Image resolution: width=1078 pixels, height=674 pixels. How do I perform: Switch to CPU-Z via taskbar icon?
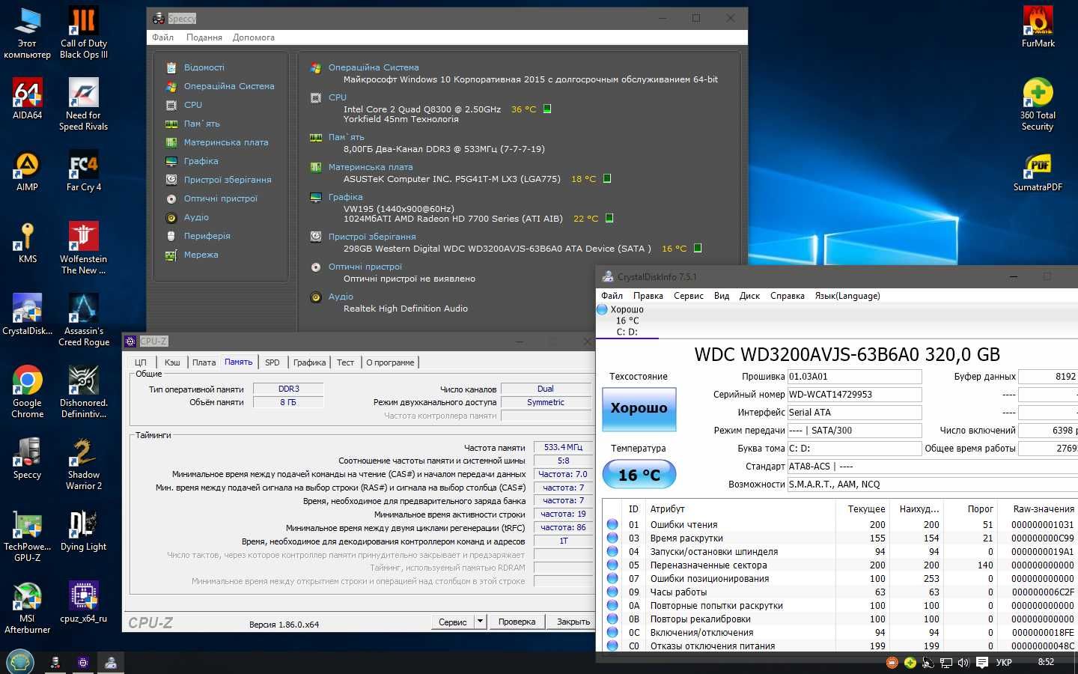[83, 662]
